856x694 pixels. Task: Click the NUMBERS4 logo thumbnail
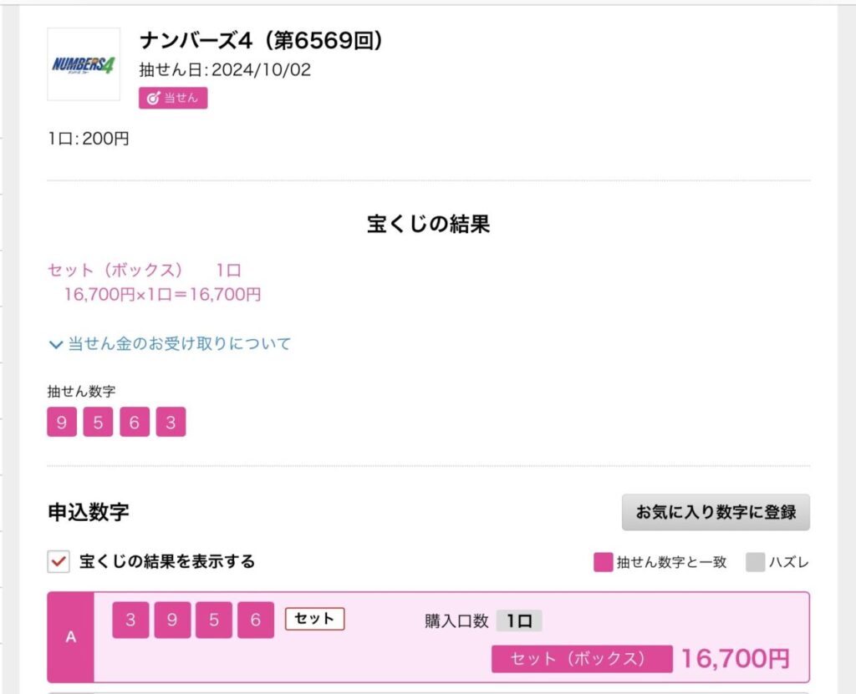tap(84, 64)
